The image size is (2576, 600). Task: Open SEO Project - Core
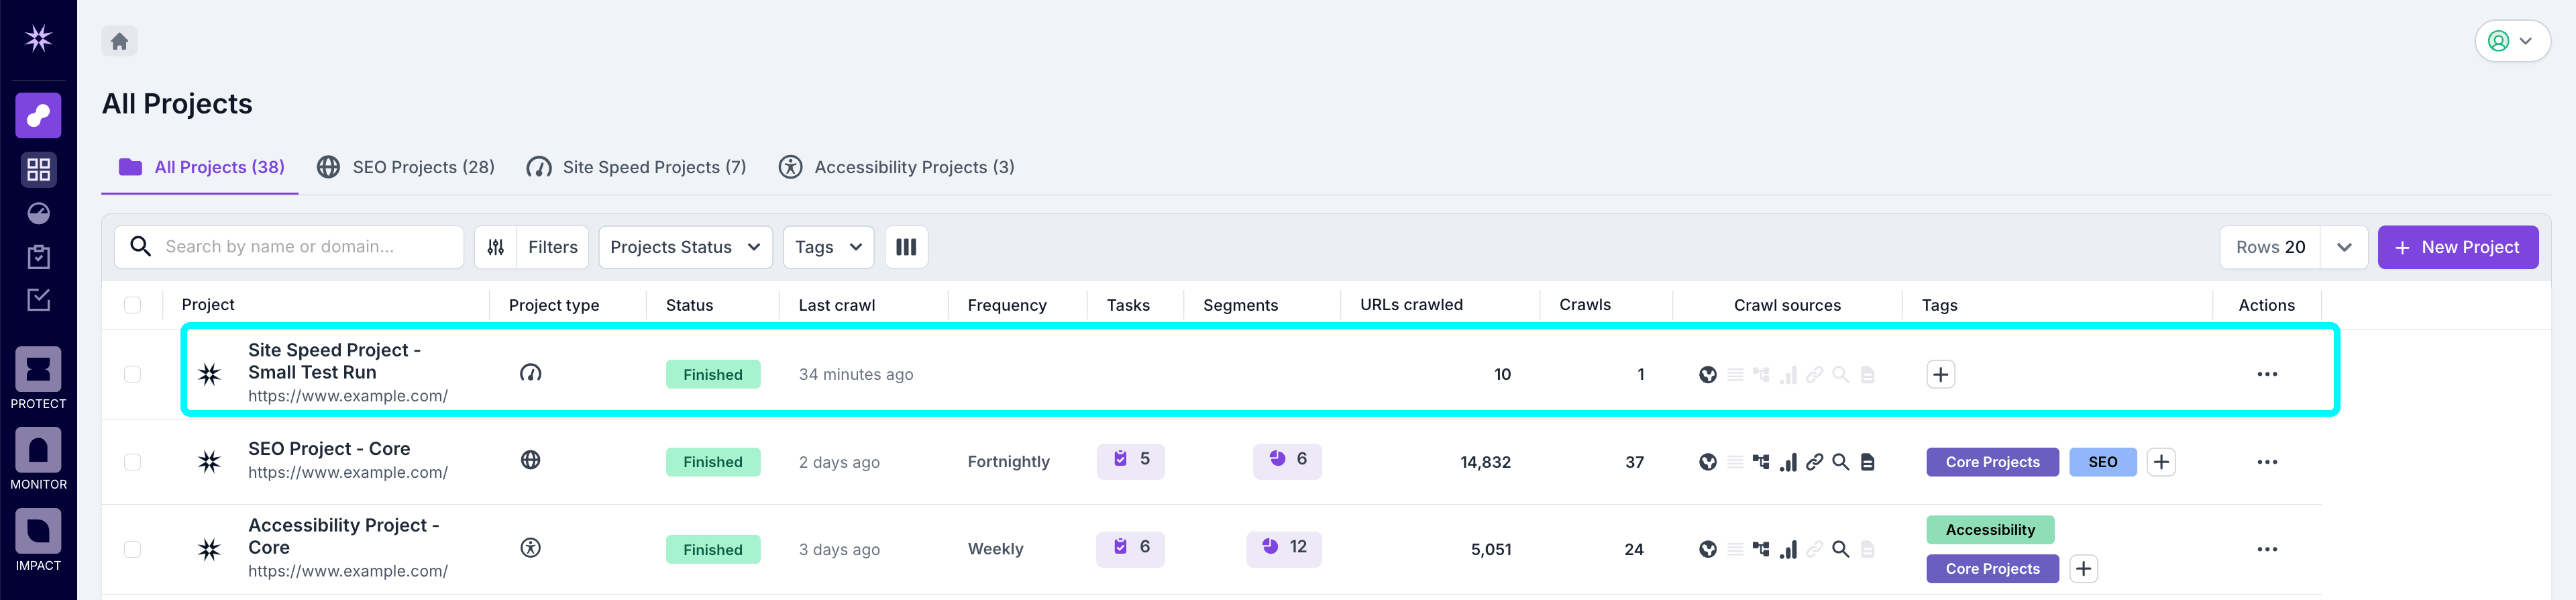pos(329,449)
